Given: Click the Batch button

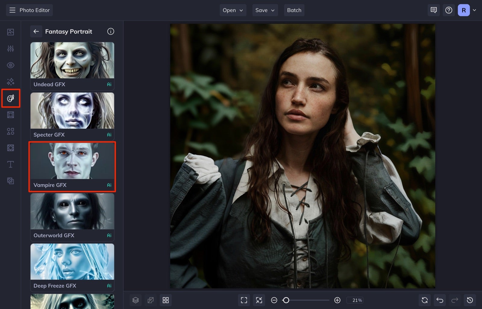Looking at the screenshot, I should point(294,10).
